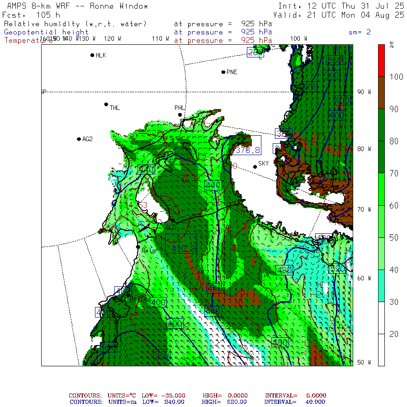407x407 pixels.
Task: Click the cyan 30–40% color bar segment
Action: (x=381, y=286)
